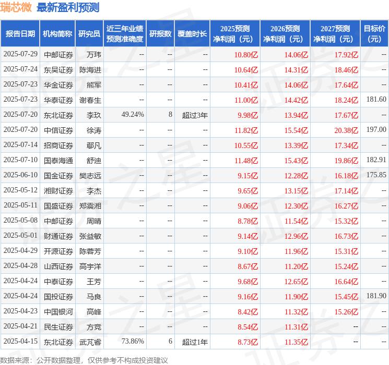389x365 pixels.
Task: Click target price 197.00
Action: [376, 130]
